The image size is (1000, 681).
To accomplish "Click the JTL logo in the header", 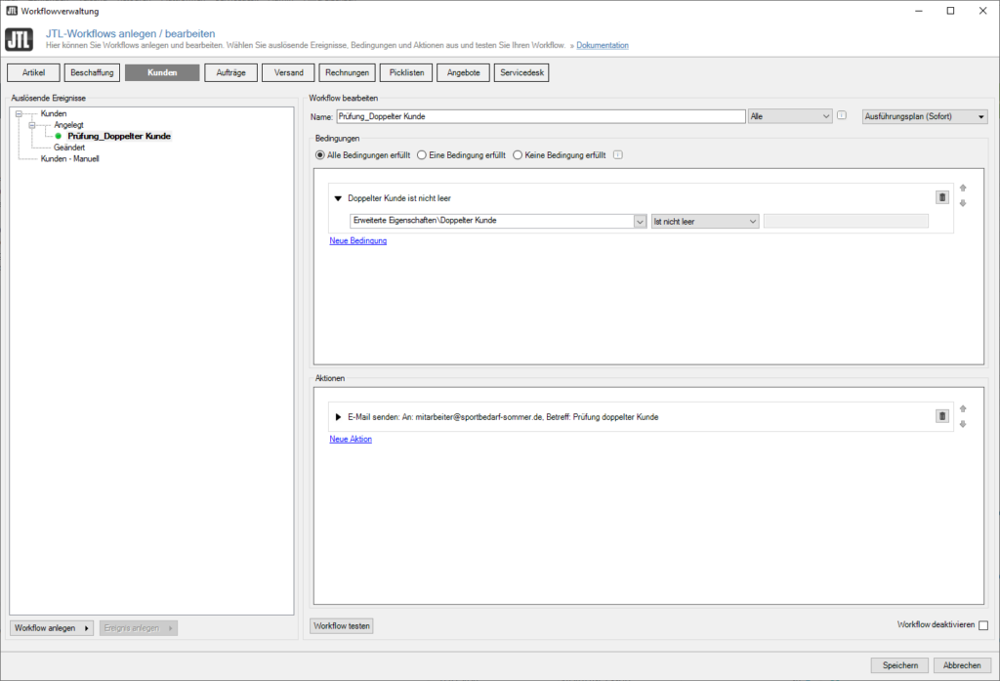I will click(19, 40).
